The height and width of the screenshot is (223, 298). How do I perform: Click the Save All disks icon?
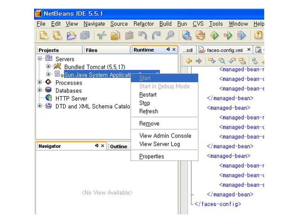point(85,35)
